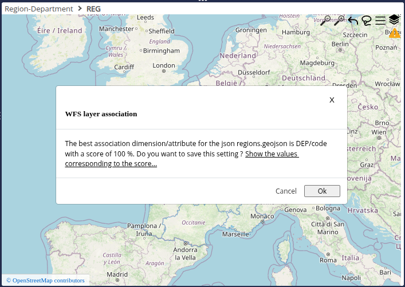Go to Region-Department breadcrumb level
The image size is (405, 287).
39,9
